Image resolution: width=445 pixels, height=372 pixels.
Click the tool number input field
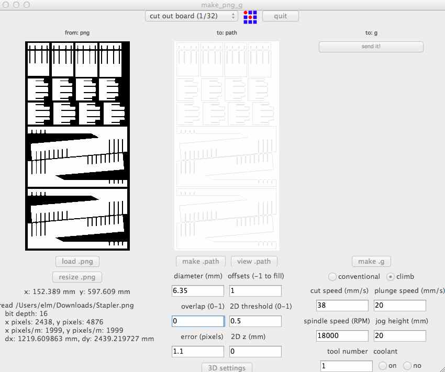(346, 366)
